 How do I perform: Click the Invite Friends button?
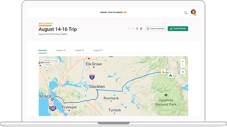pyautogui.click(x=178, y=29)
